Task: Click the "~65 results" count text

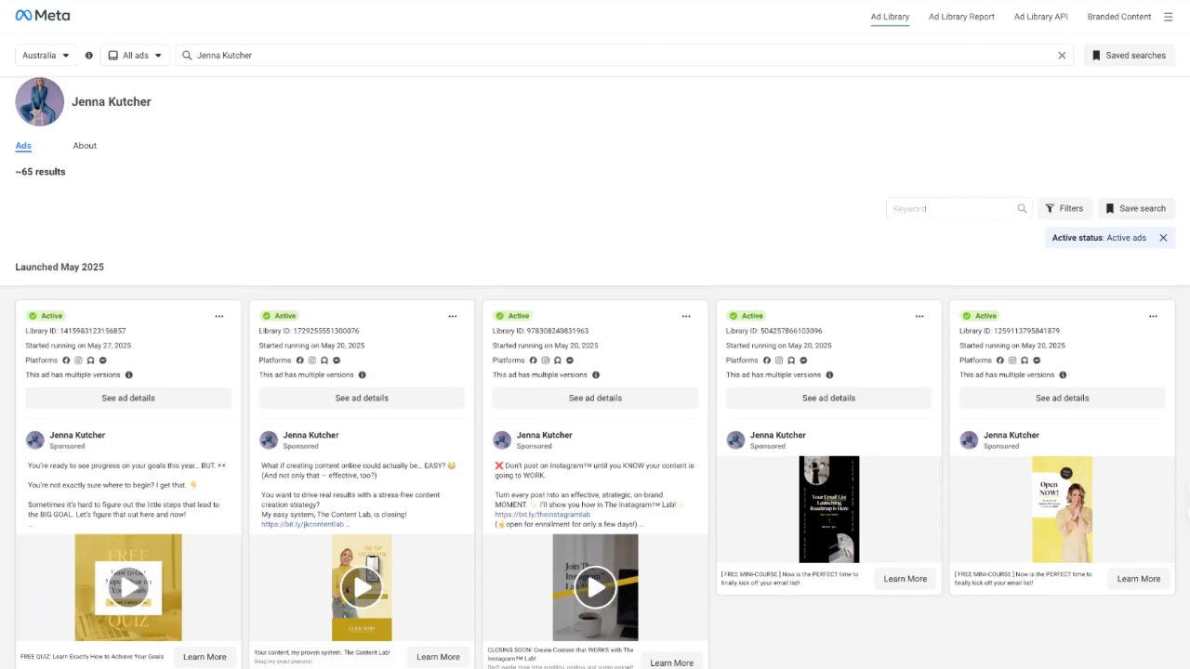Action: (x=40, y=172)
